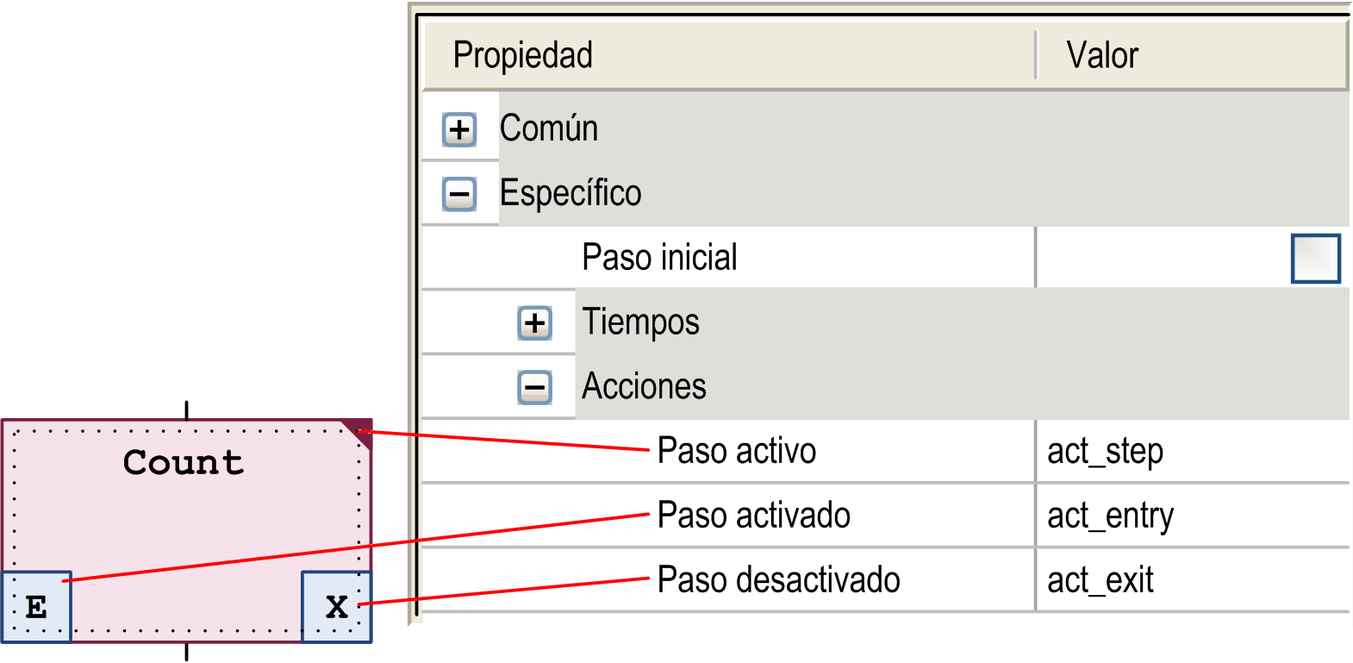Select the Paso inicial property label
Screen dimensions: 1353x663
click(660, 258)
